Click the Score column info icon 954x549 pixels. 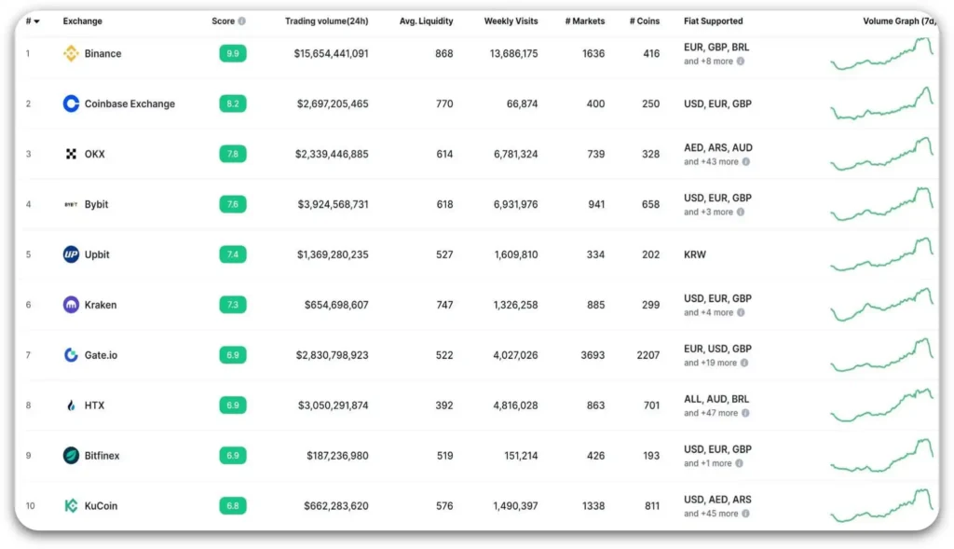click(242, 21)
